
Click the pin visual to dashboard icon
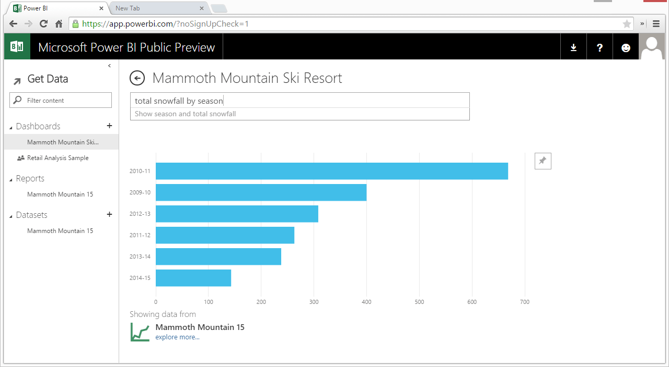[x=543, y=161]
